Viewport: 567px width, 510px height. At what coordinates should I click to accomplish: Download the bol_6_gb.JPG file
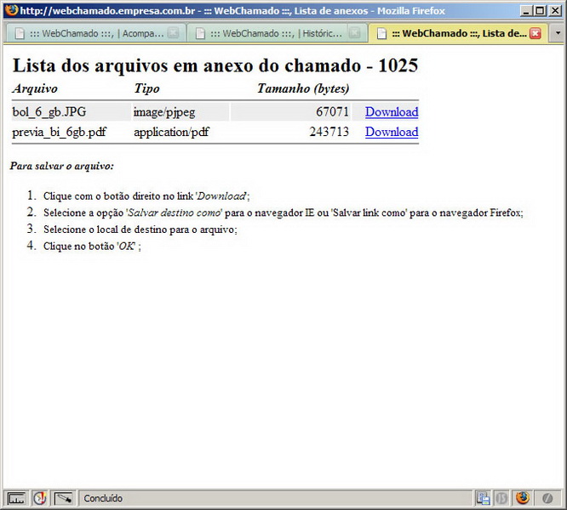(x=391, y=112)
